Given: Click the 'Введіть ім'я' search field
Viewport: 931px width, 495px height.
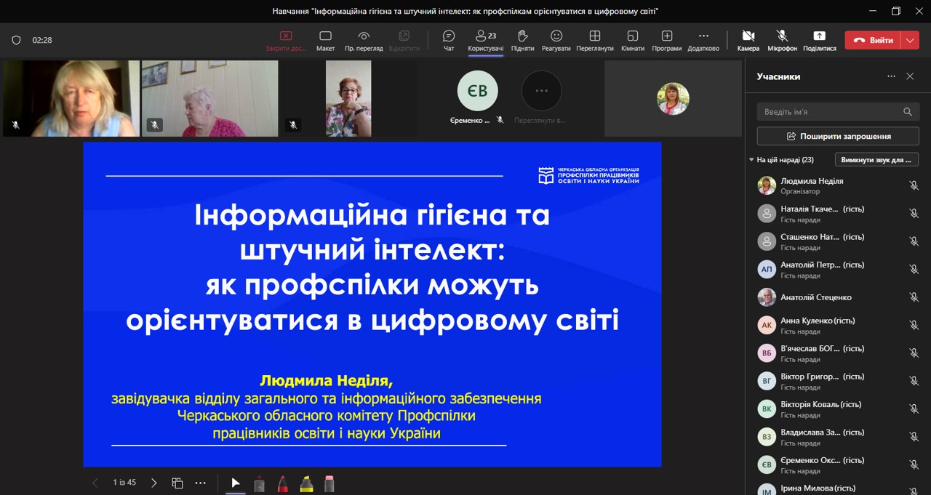Looking at the screenshot, I should point(828,112).
